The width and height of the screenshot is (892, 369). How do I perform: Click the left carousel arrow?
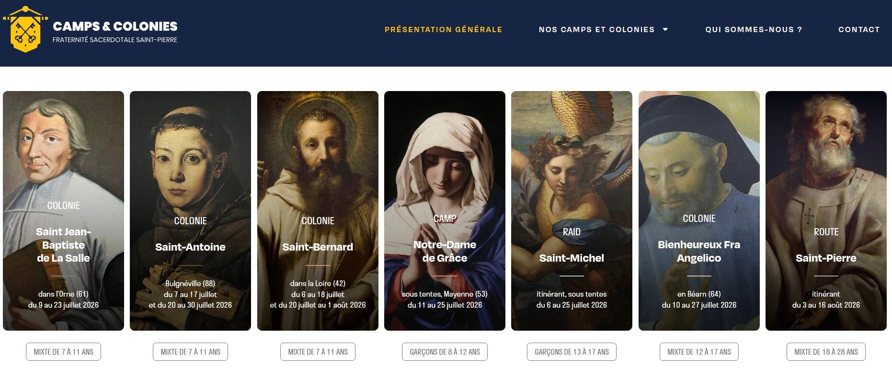pos(10,225)
